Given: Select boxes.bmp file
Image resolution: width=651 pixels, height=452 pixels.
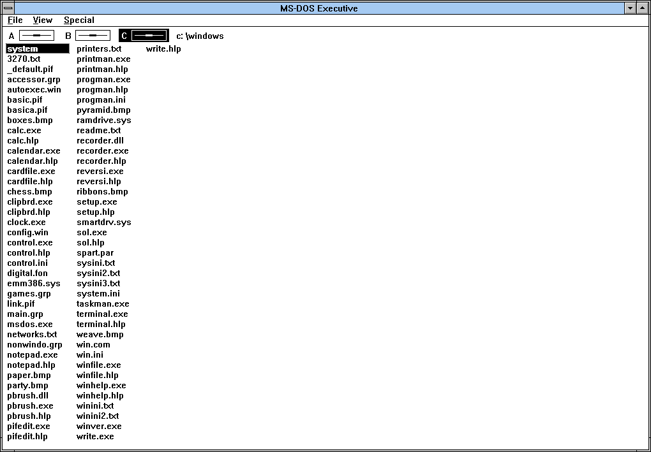Looking at the screenshot, I should [x=30, y=120].
